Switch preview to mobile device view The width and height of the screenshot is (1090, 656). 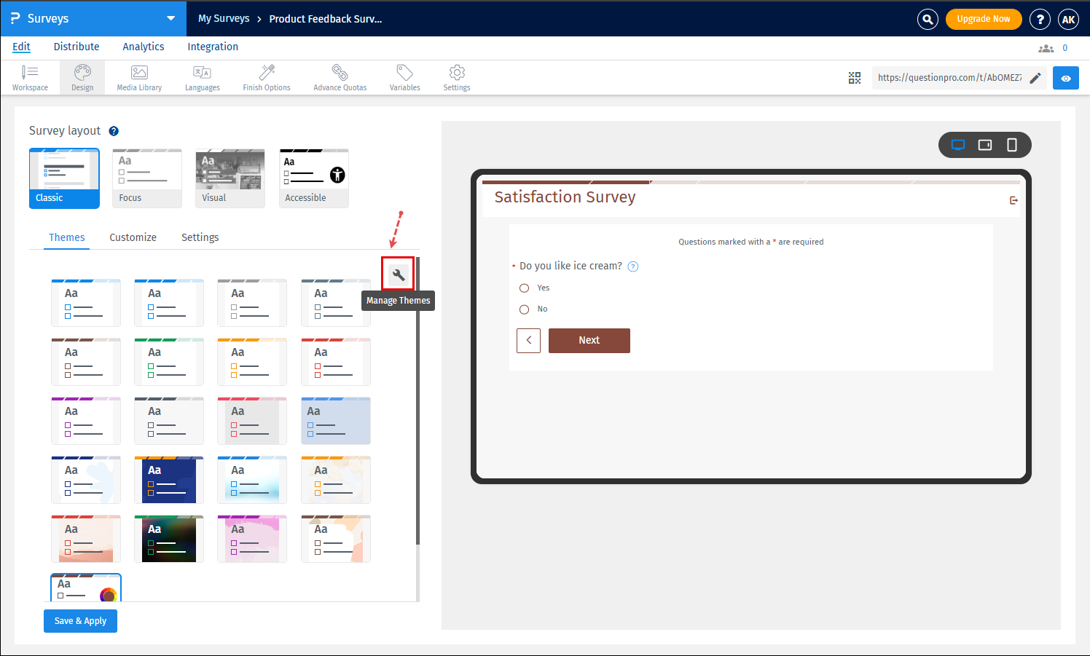1011,145
